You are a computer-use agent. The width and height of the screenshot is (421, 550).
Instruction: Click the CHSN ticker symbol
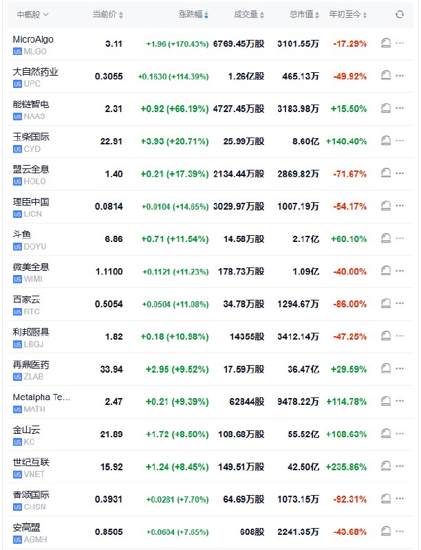pyautogui.click(x=34, y=507)
